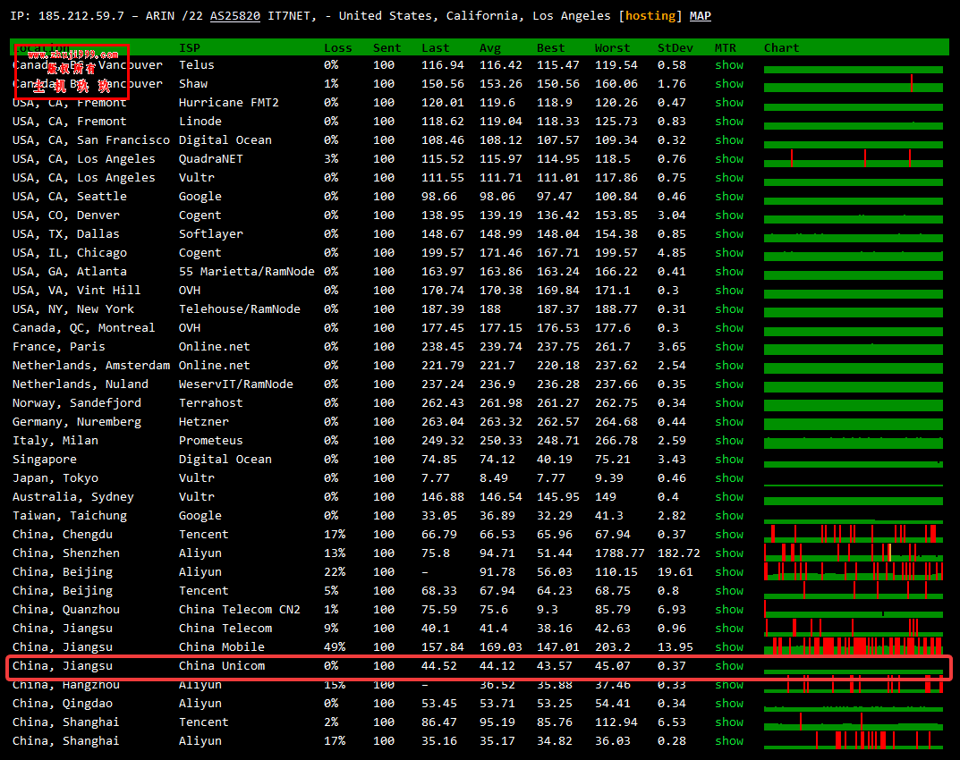Click the Best column header
This screenshot has height=760, width=960.
pos(551,47)
